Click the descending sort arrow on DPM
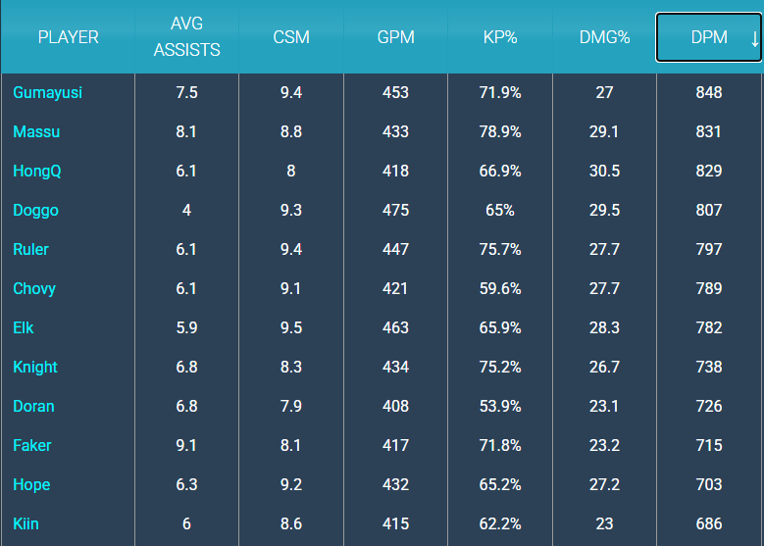The image size is (764, 546). (x=754, y=38)
